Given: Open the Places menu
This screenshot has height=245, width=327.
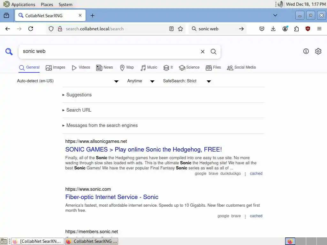Looking at the screenshot, I should pyautogui.click(x=47, y=4).
